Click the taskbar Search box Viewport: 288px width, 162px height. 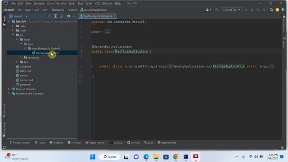click(110, 157)
